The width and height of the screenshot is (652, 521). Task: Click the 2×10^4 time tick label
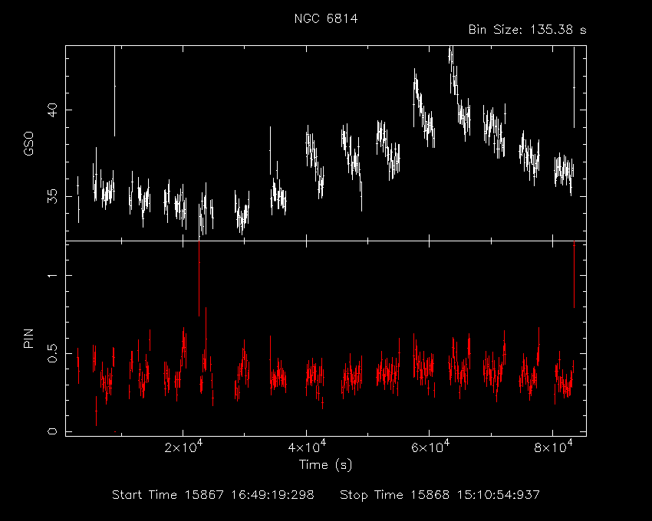[x=183, y=447]
